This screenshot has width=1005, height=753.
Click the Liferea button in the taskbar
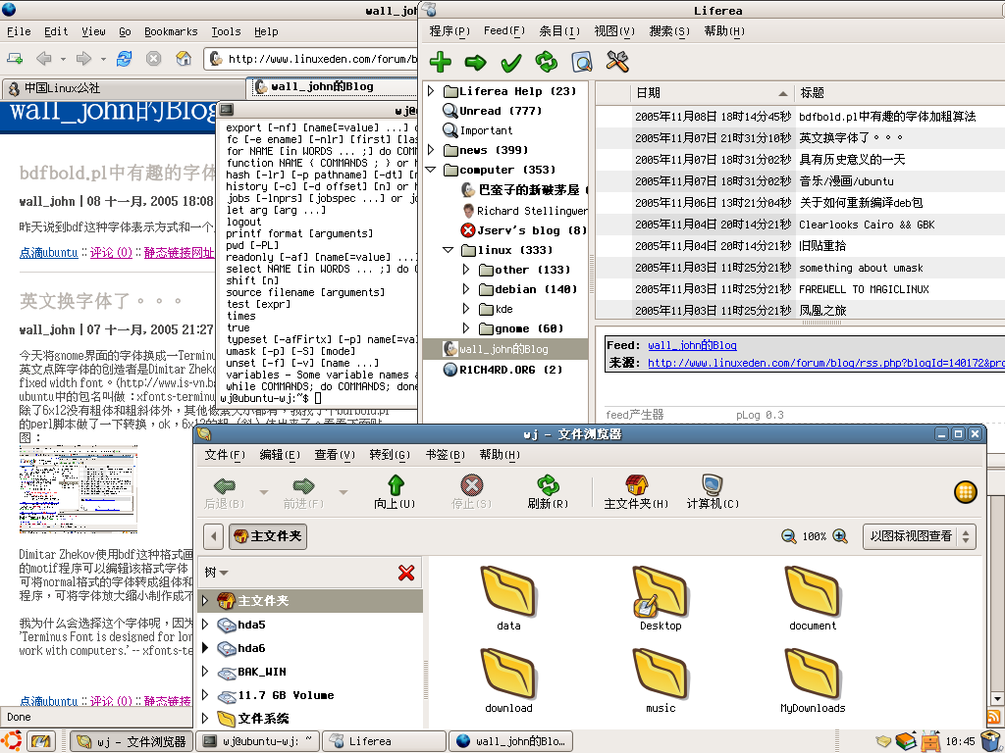click(x=384, y=741)
